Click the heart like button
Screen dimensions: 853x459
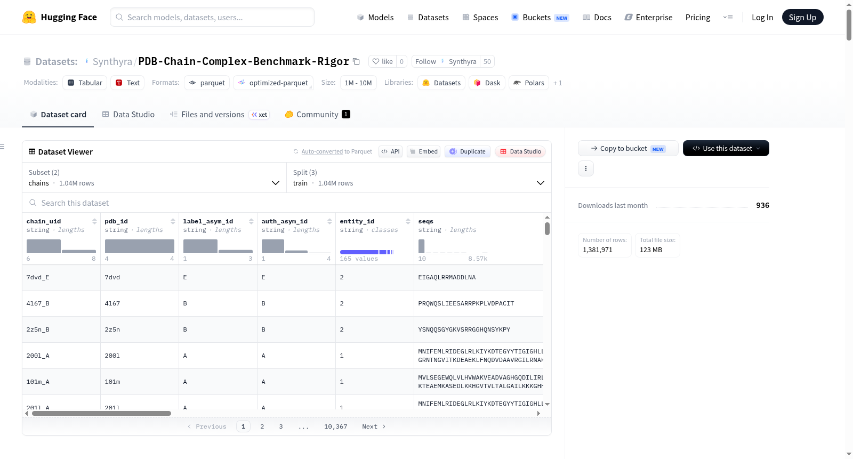coord(382,62)
